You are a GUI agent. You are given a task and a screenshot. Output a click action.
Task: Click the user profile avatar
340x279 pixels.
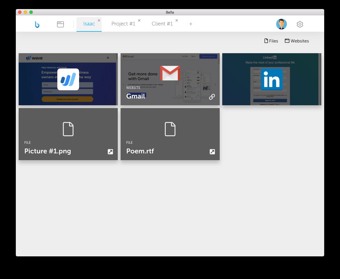(x=281, y=24)
